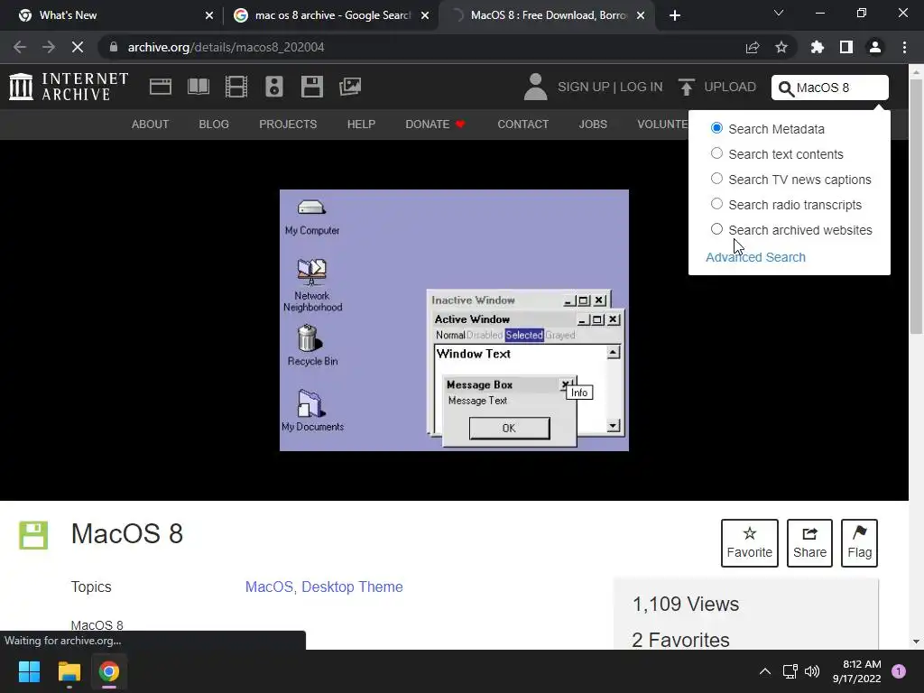Click the Internet Archive logo
Image resolution: width=924 pixels, height=693 pixels.
[x=69, y=87]
